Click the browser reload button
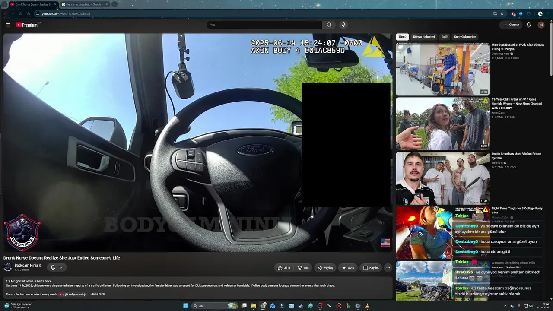 [20, 13]
